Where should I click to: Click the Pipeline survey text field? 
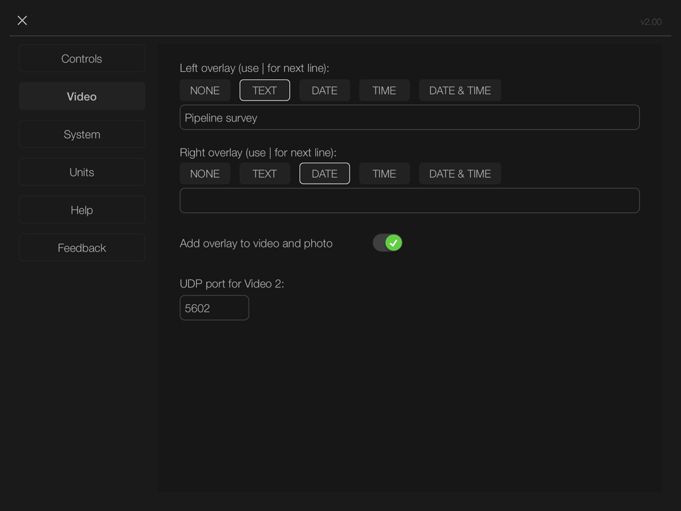pos(409,117)
